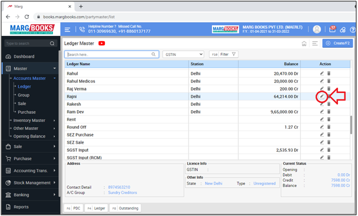Collapse Accounts Master submenu

click(55, 78)
